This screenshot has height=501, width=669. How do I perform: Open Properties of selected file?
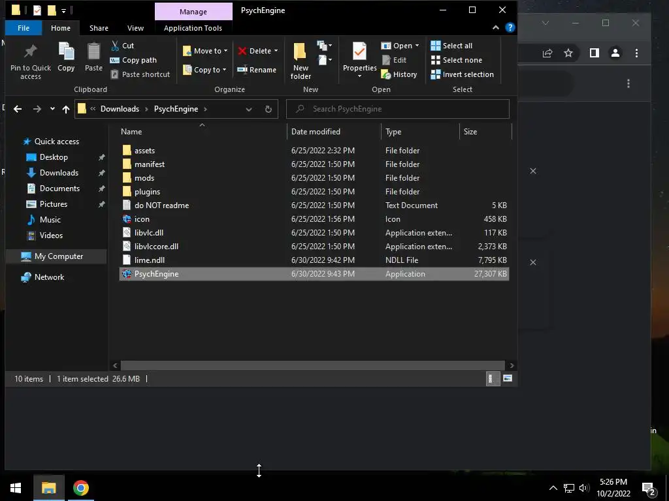point(359,60)
